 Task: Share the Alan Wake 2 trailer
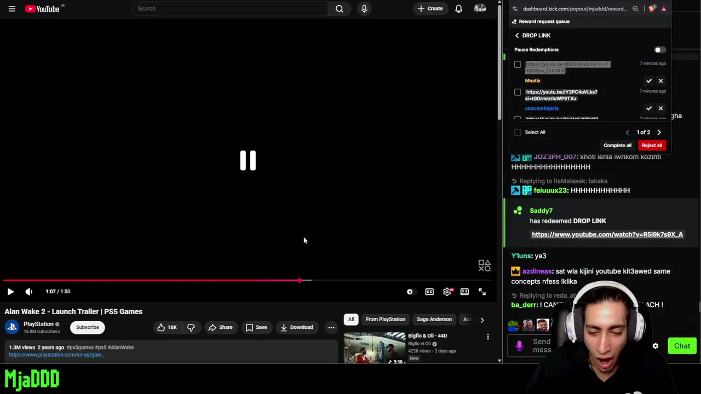coord(220,327)
